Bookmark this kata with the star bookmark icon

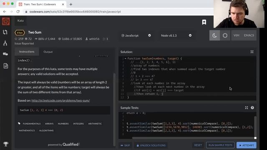pyautogui.click(x=204, y=22)
